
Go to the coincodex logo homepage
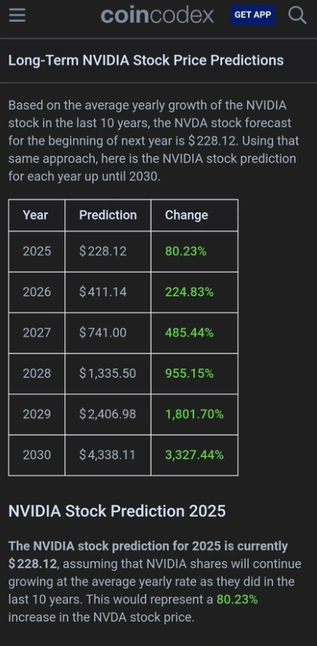coord(157,16)
